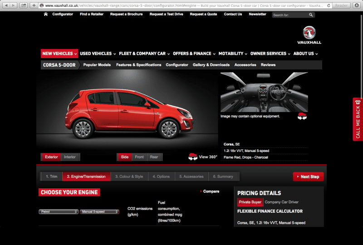
Task: Open Request a Brochure link
Action: tap(127, 14)
